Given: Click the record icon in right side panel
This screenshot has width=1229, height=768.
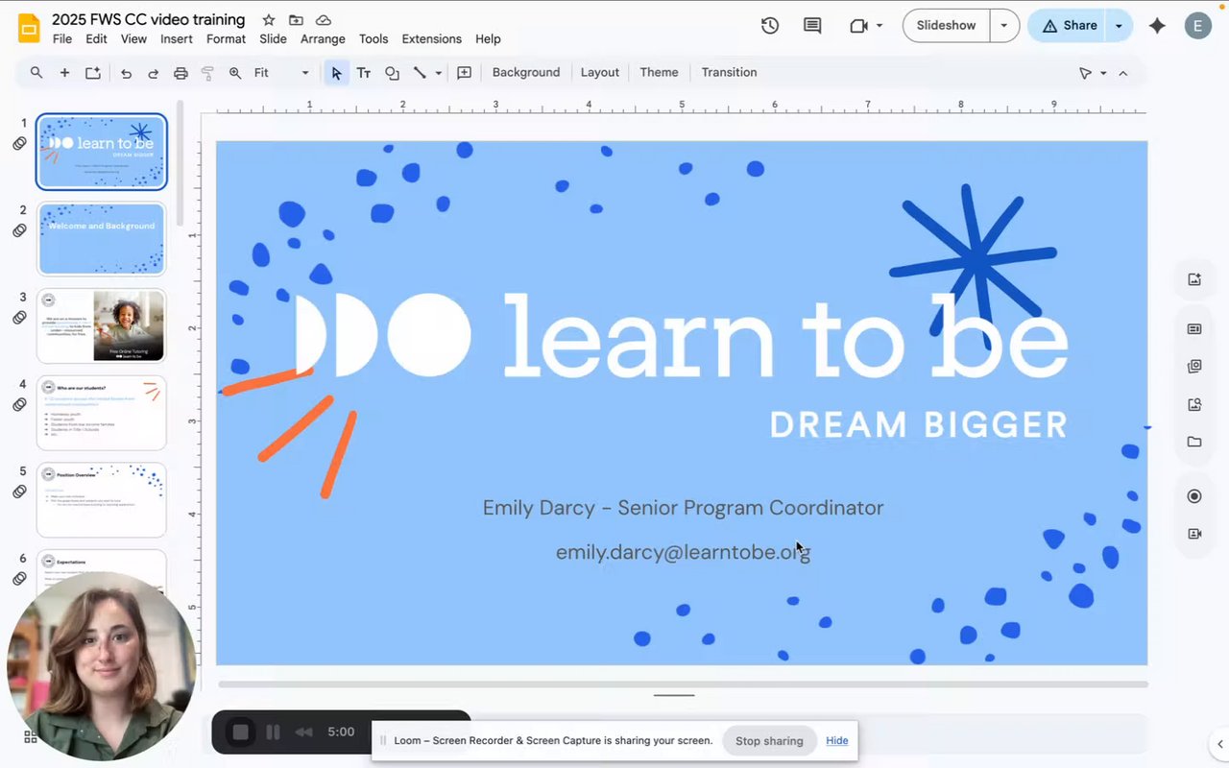Looking at the screenshot, I should [1194, 496].
